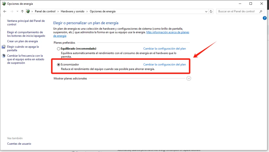Maximize the Opciones de energía window
269x152 pixels.
tap(251, 4)
